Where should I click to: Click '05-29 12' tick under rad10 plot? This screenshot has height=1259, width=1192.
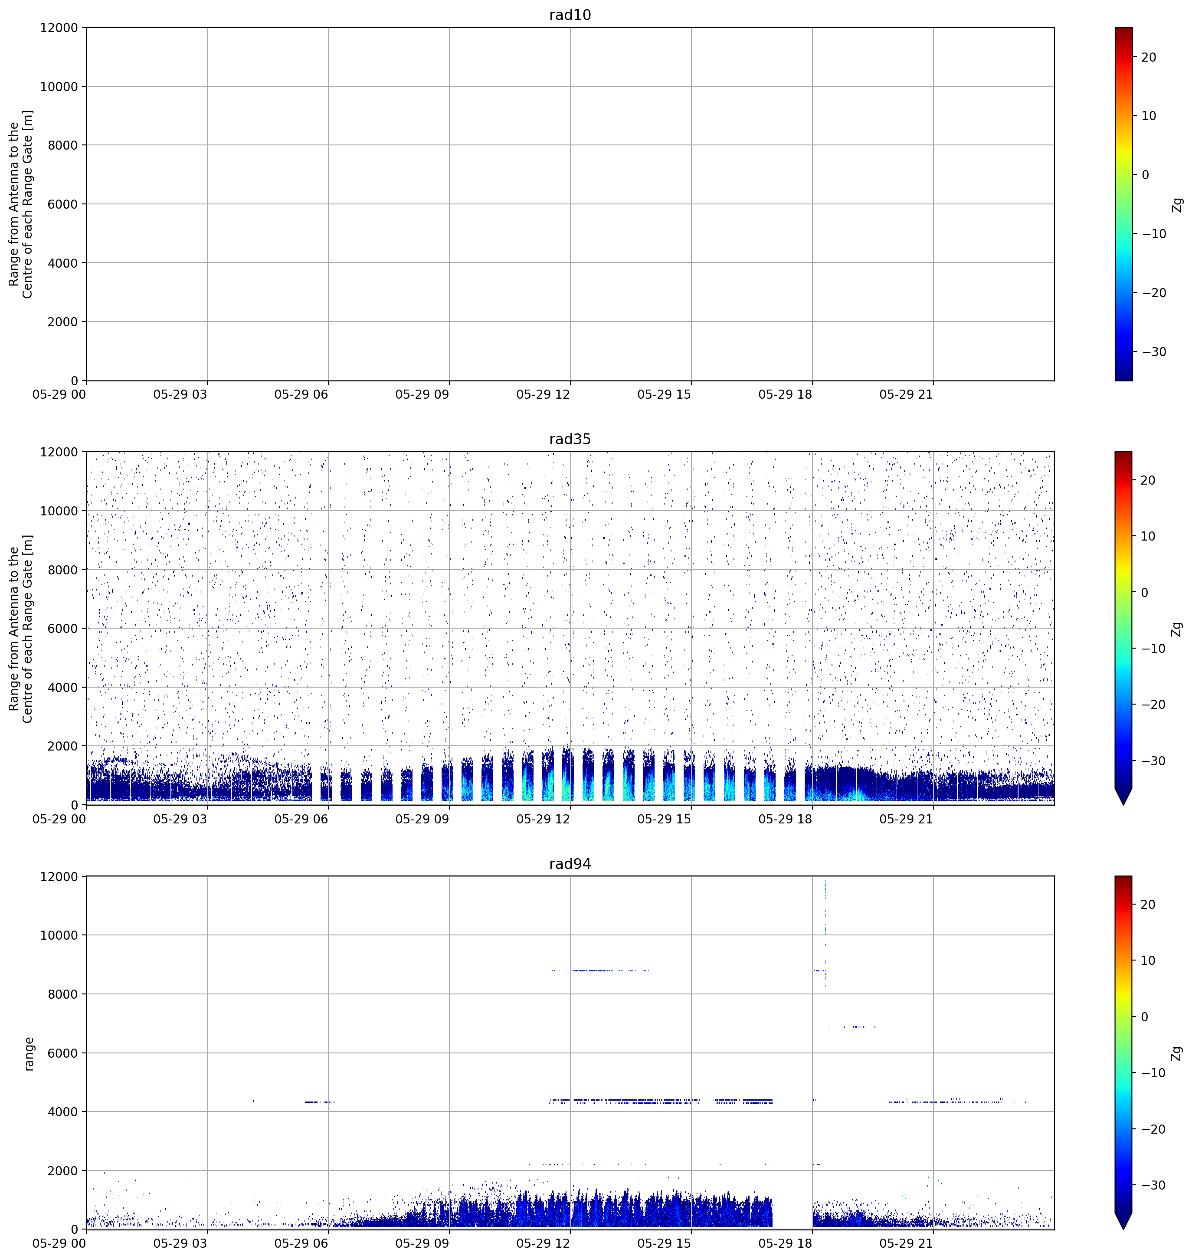coord(543,394)
